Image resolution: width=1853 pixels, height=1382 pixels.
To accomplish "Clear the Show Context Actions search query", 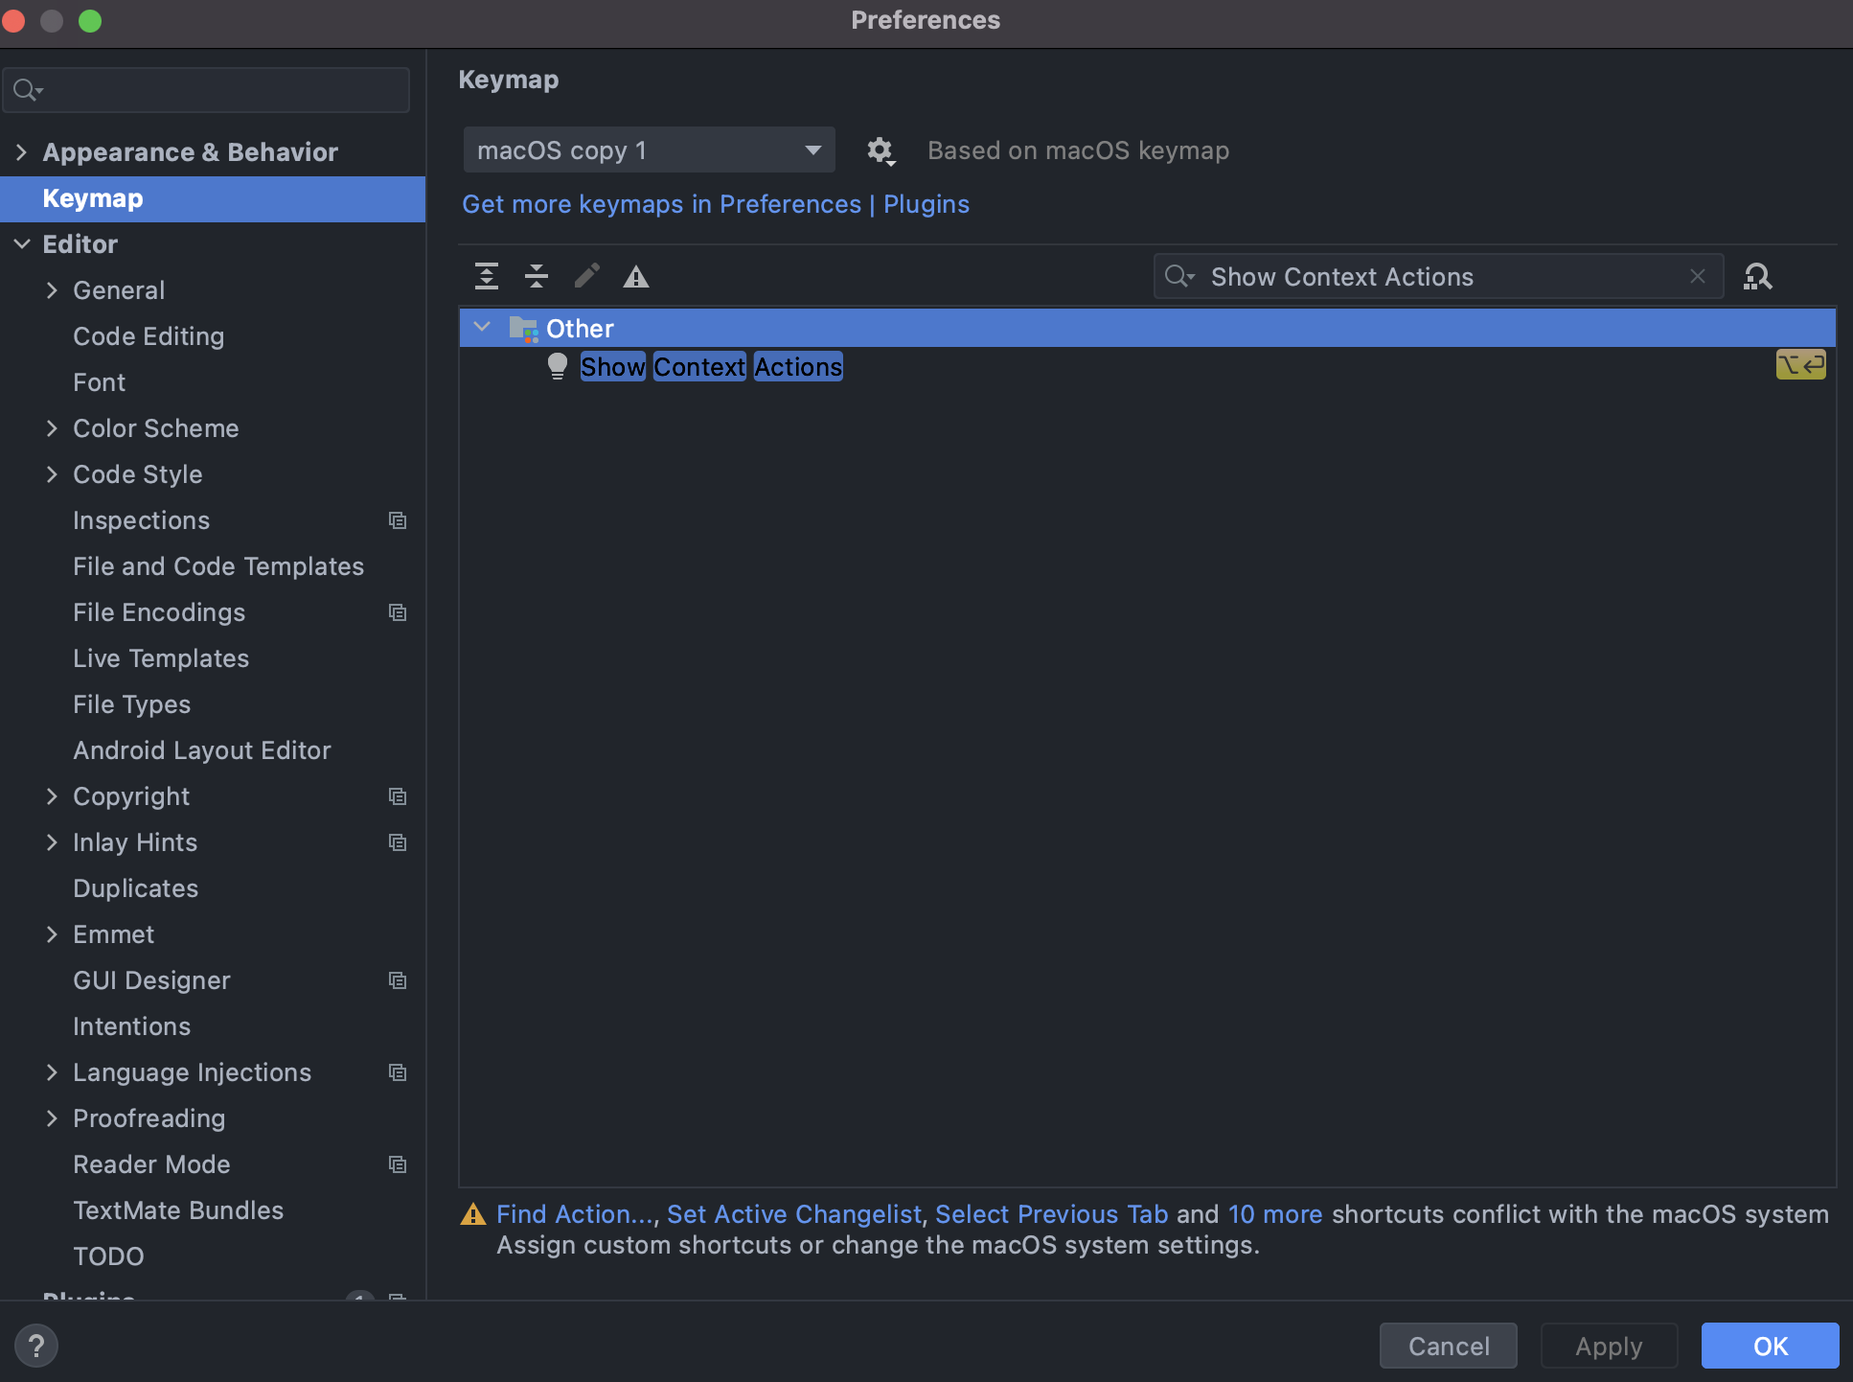I will click(1697, 276).
